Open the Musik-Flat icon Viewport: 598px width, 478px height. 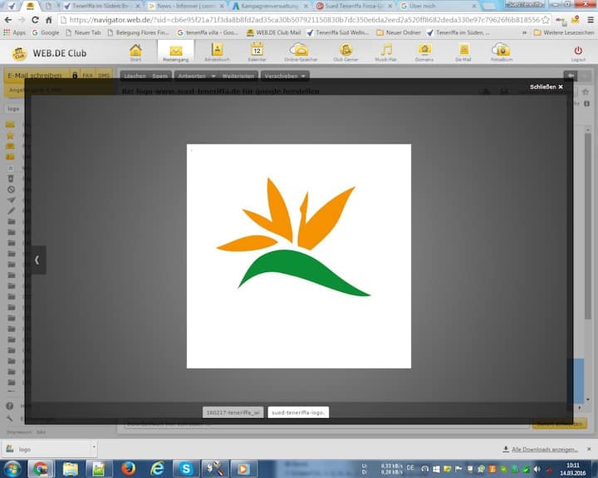coord(386,52)
